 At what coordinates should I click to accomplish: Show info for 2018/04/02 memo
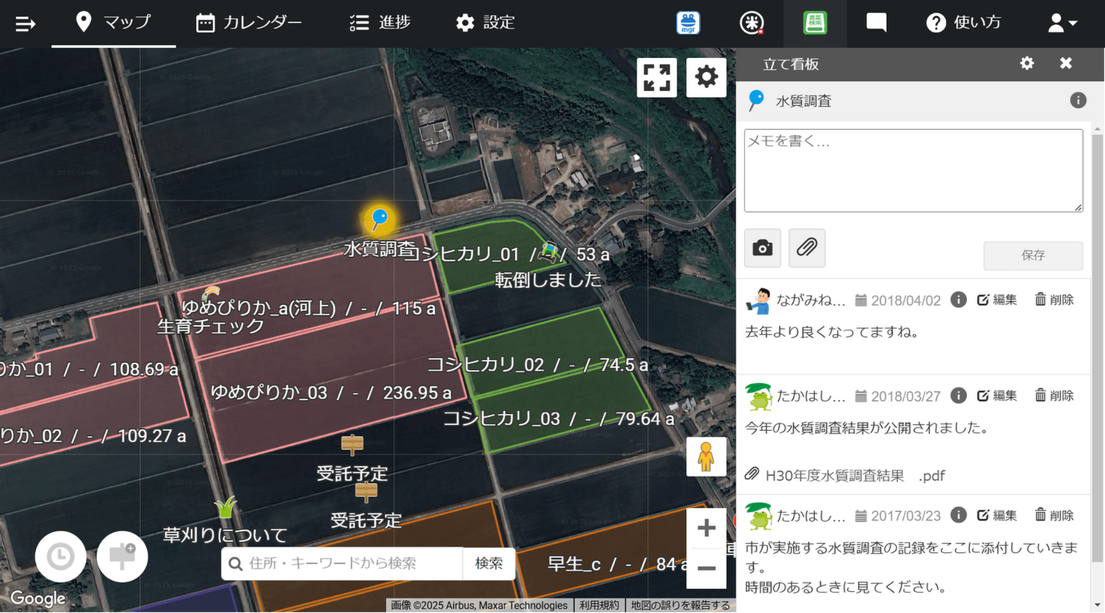(x=958, y=300)
